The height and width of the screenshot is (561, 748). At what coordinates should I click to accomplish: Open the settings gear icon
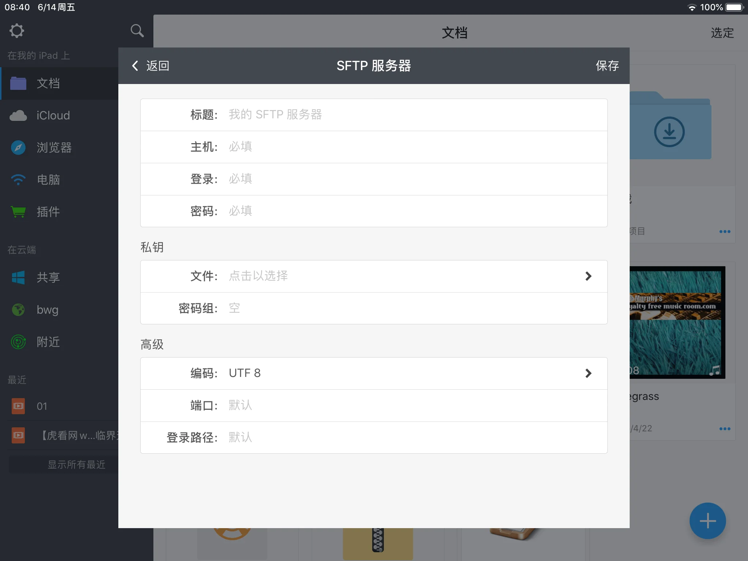(16, 31)
